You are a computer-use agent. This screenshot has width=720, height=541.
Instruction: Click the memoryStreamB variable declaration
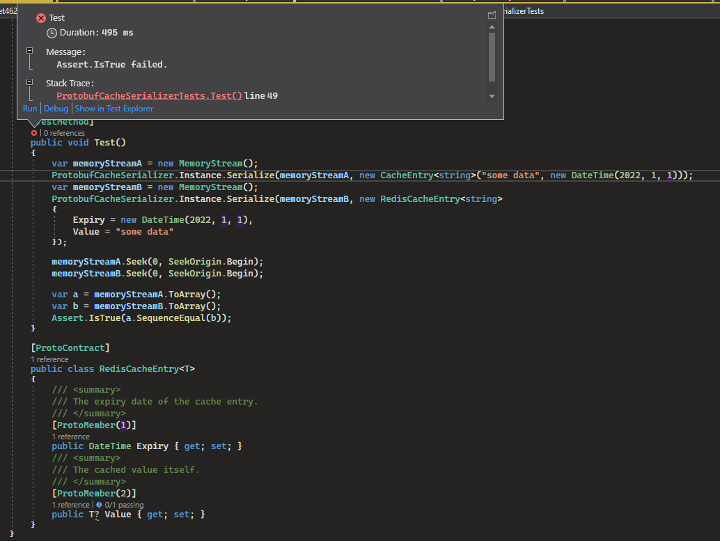(x=107, y=187)
